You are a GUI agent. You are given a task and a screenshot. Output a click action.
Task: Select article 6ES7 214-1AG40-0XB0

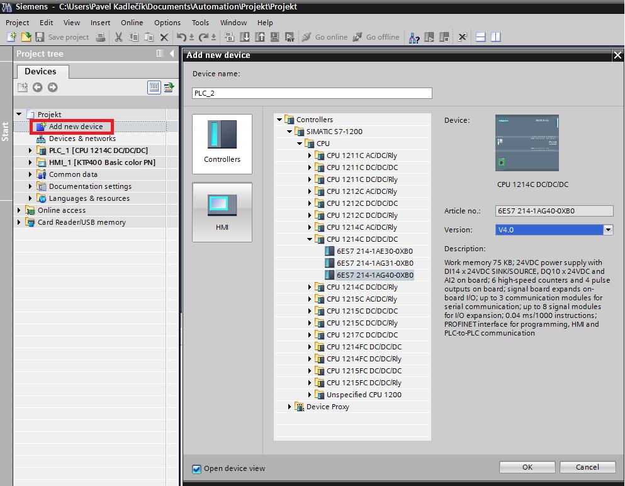374,275
